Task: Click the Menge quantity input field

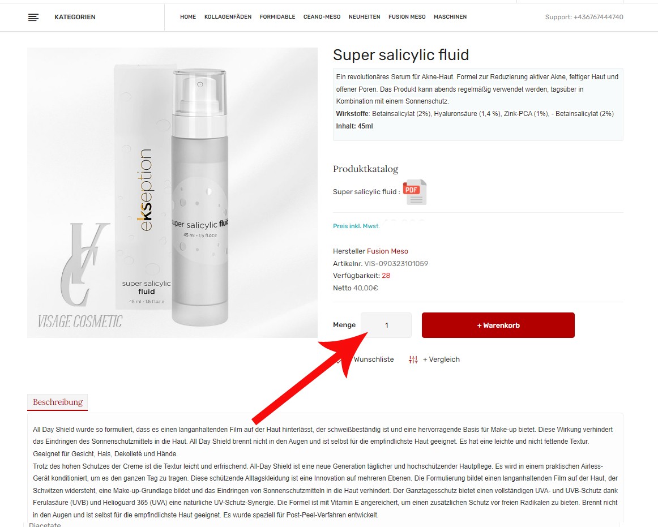Action: pos(387,325)
